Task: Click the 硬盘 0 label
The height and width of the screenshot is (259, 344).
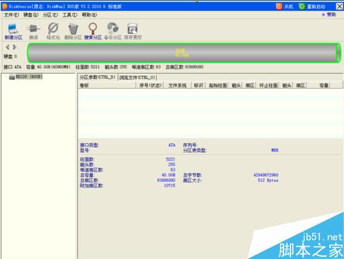Action: point(10,56)
